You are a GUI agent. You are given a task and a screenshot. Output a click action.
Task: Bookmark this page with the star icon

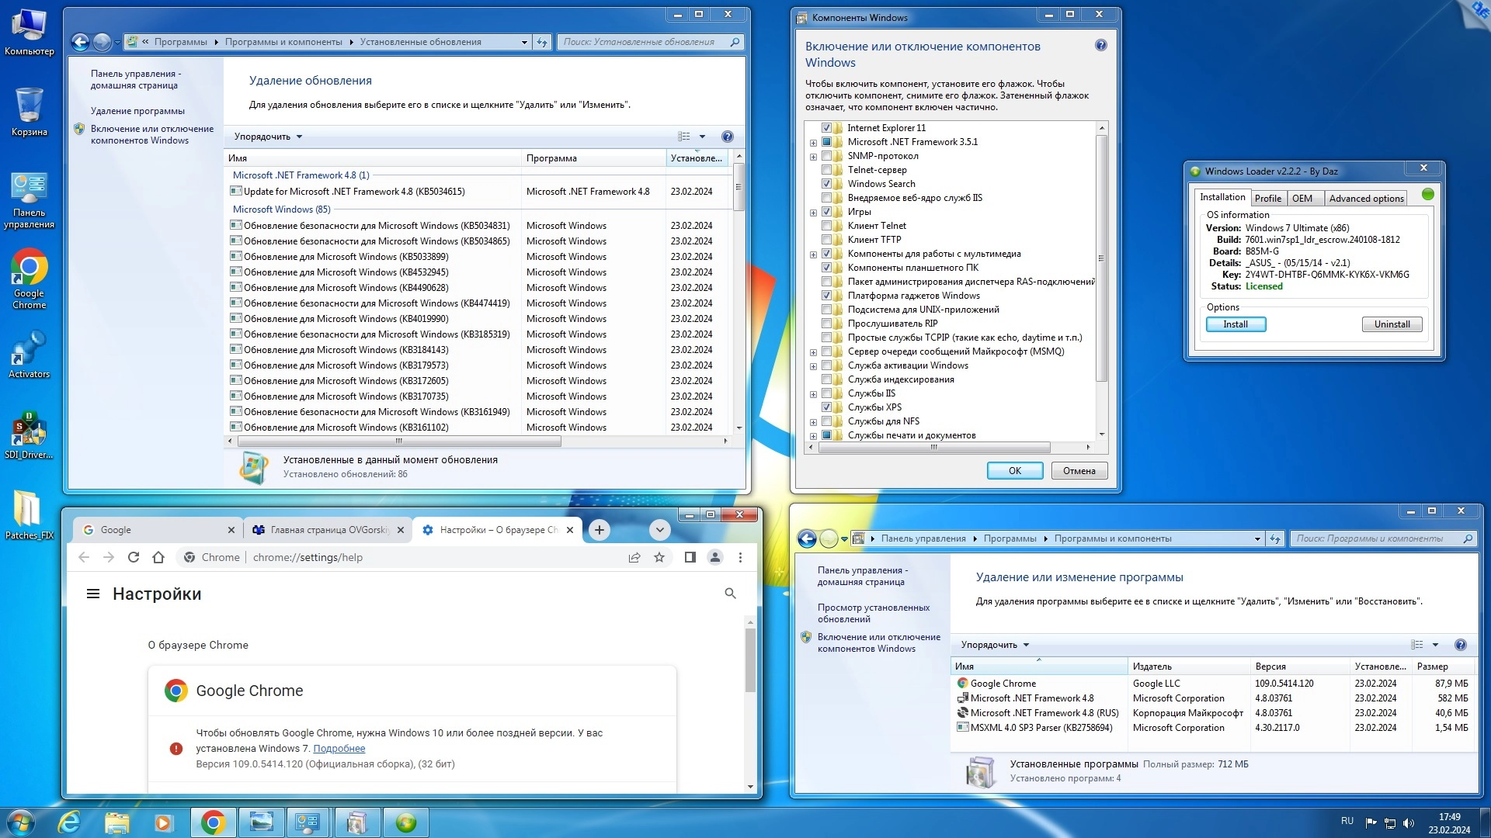click(659, 557)
